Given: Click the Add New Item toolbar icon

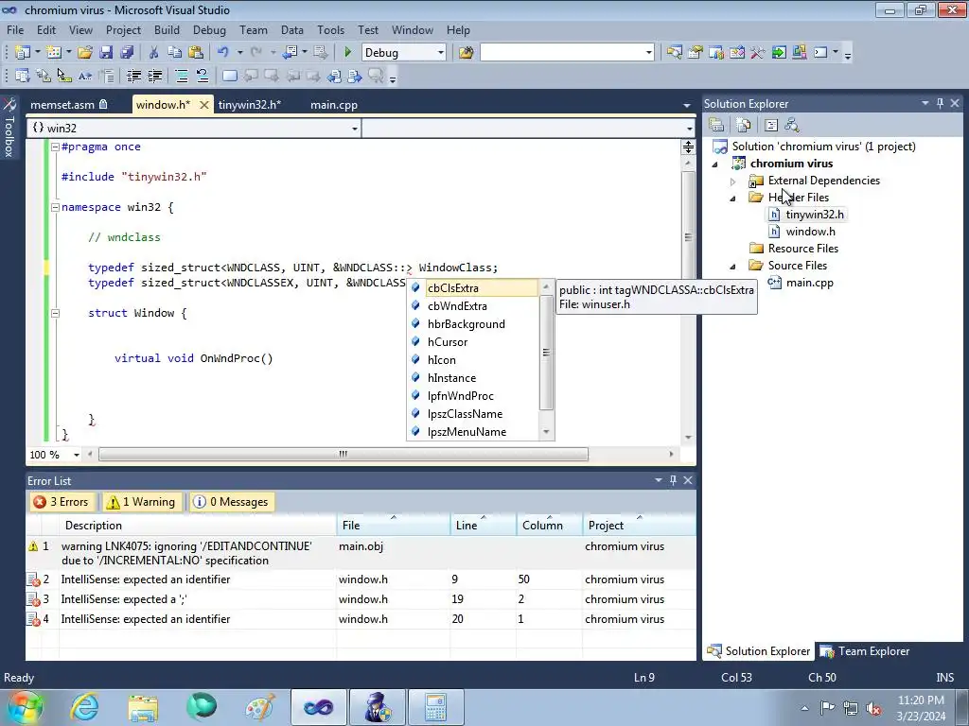Looking at the screenshot, I should 54,53.
